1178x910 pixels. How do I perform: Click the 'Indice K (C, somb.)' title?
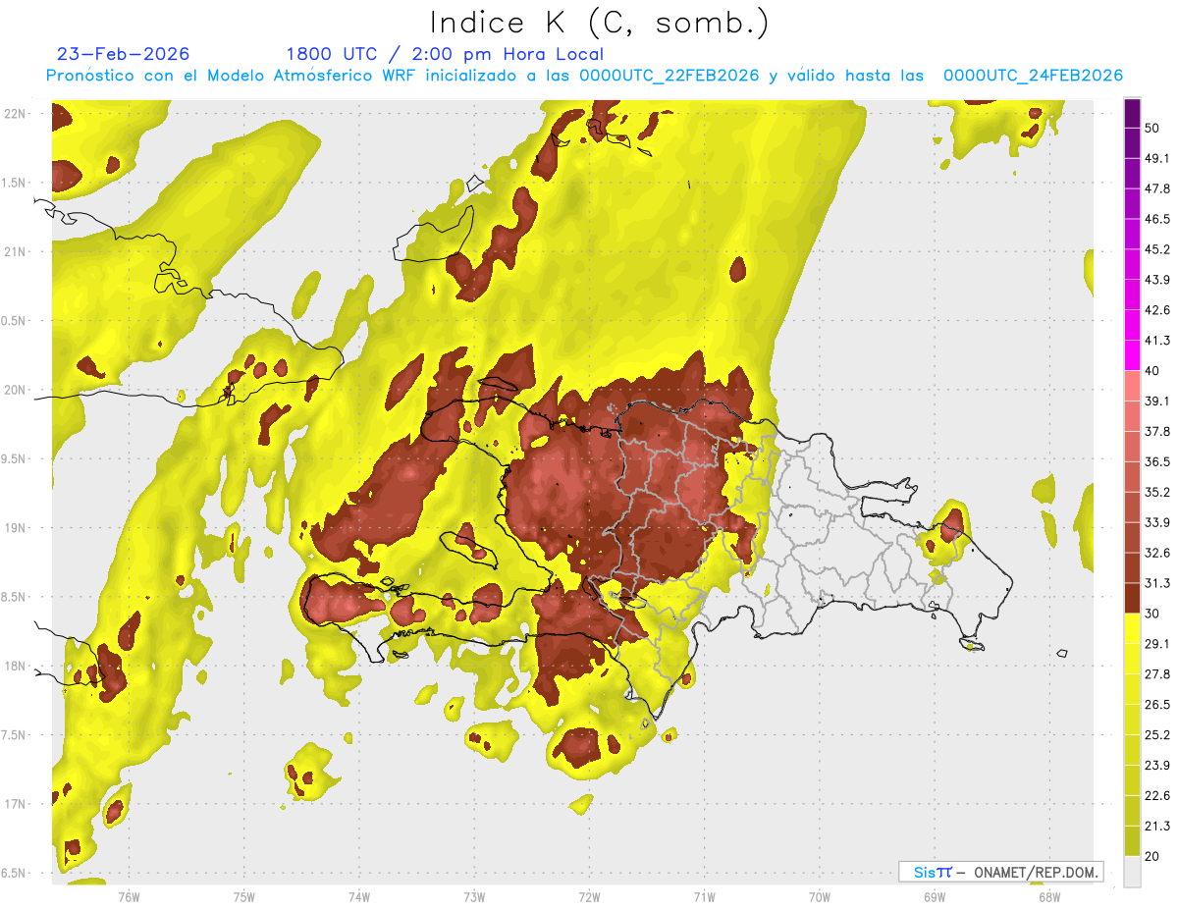(x=599, y=23)
